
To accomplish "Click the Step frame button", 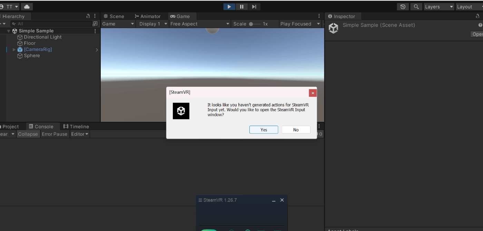I will tap(254, 7).
